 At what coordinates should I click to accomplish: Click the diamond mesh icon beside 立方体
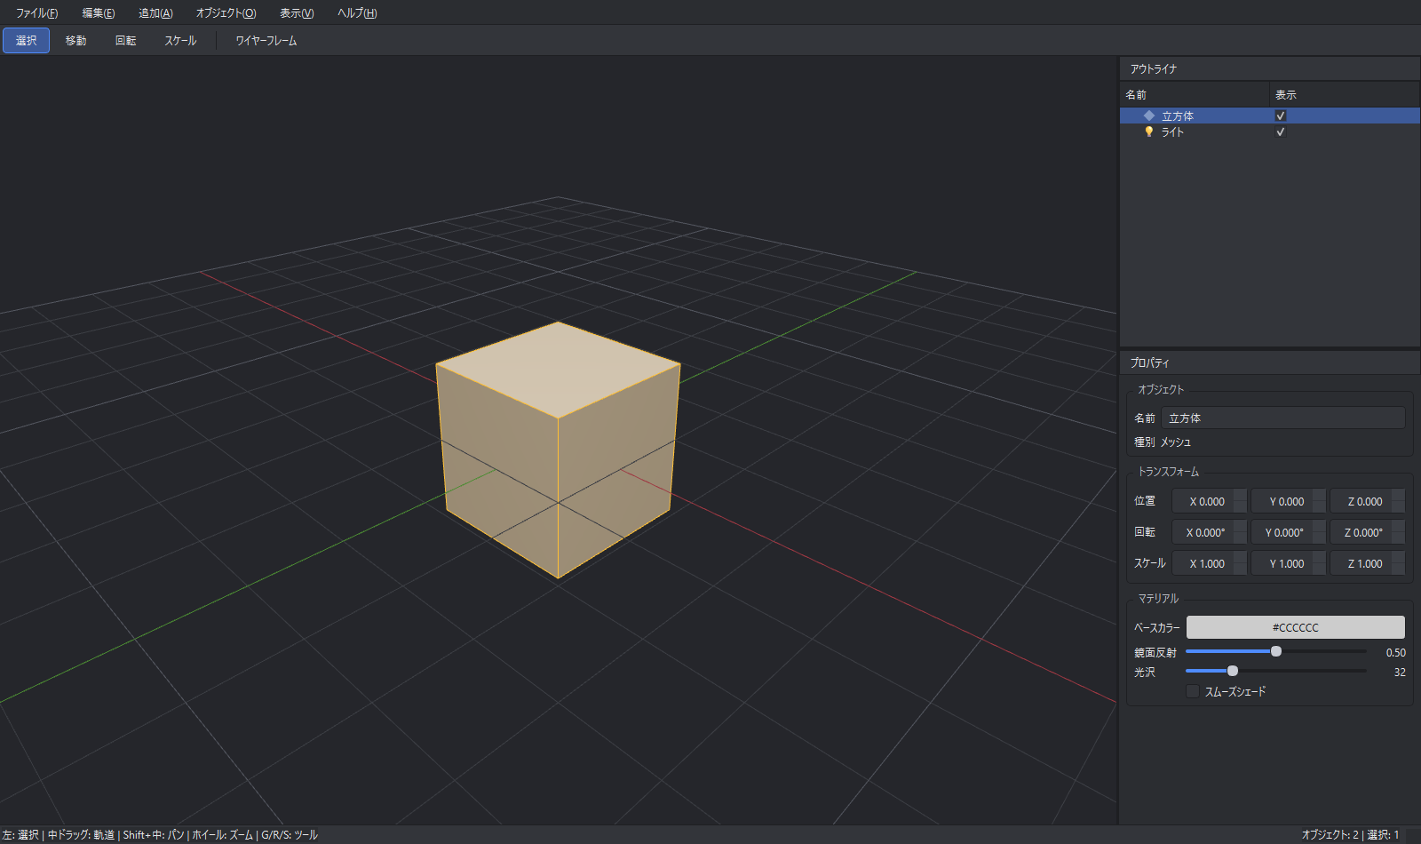pyautogui.click(x=1149, y=115)
